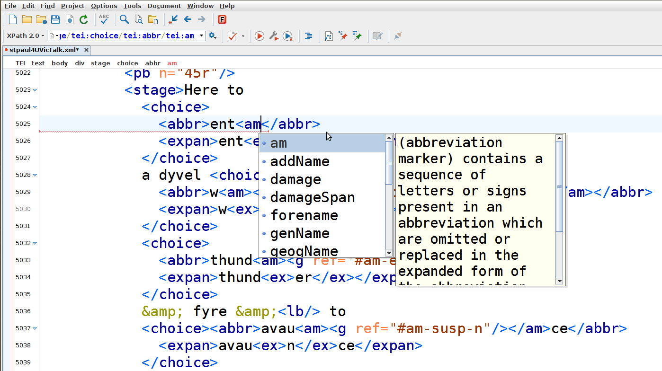Open the Project menu

(72, 6)
